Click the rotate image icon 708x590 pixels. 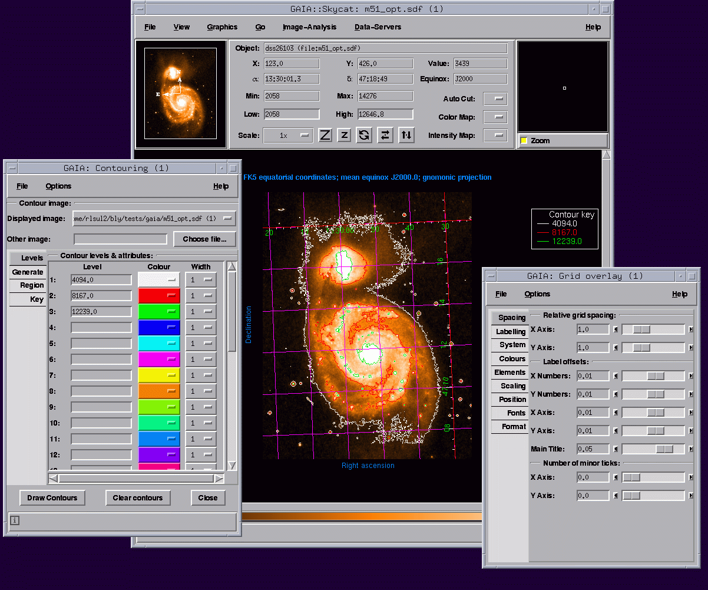point(364,135)
